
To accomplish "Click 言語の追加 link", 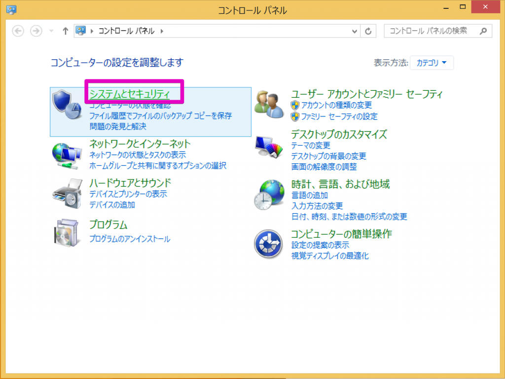I will 310,195.
